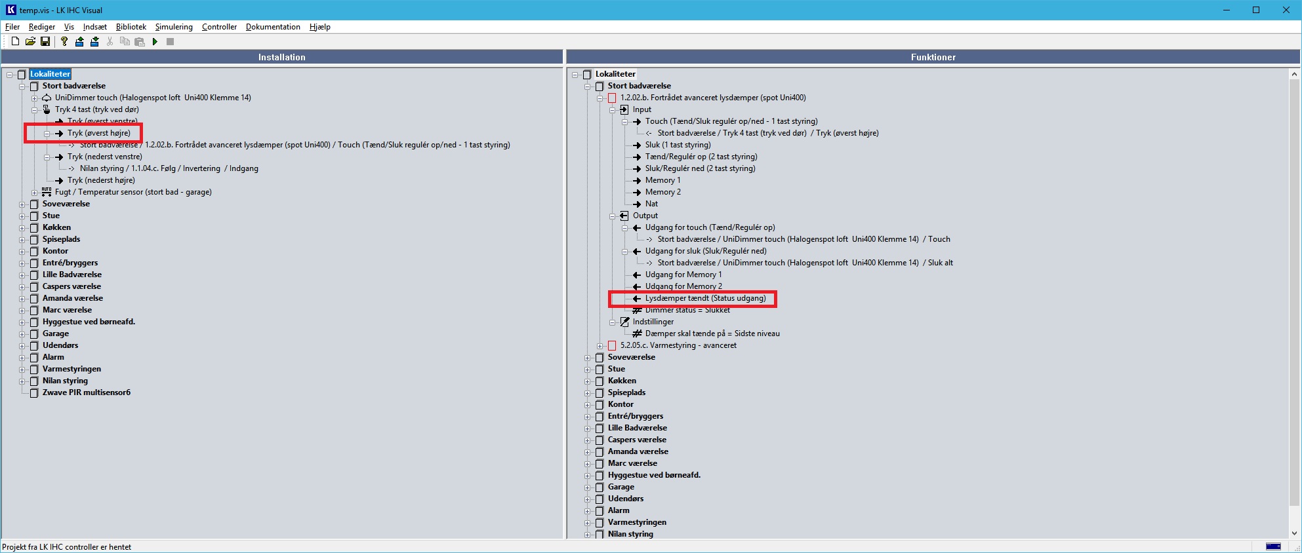
Task: Expand the Soveværelse node in Installation
Action: (x=22, y=204)
